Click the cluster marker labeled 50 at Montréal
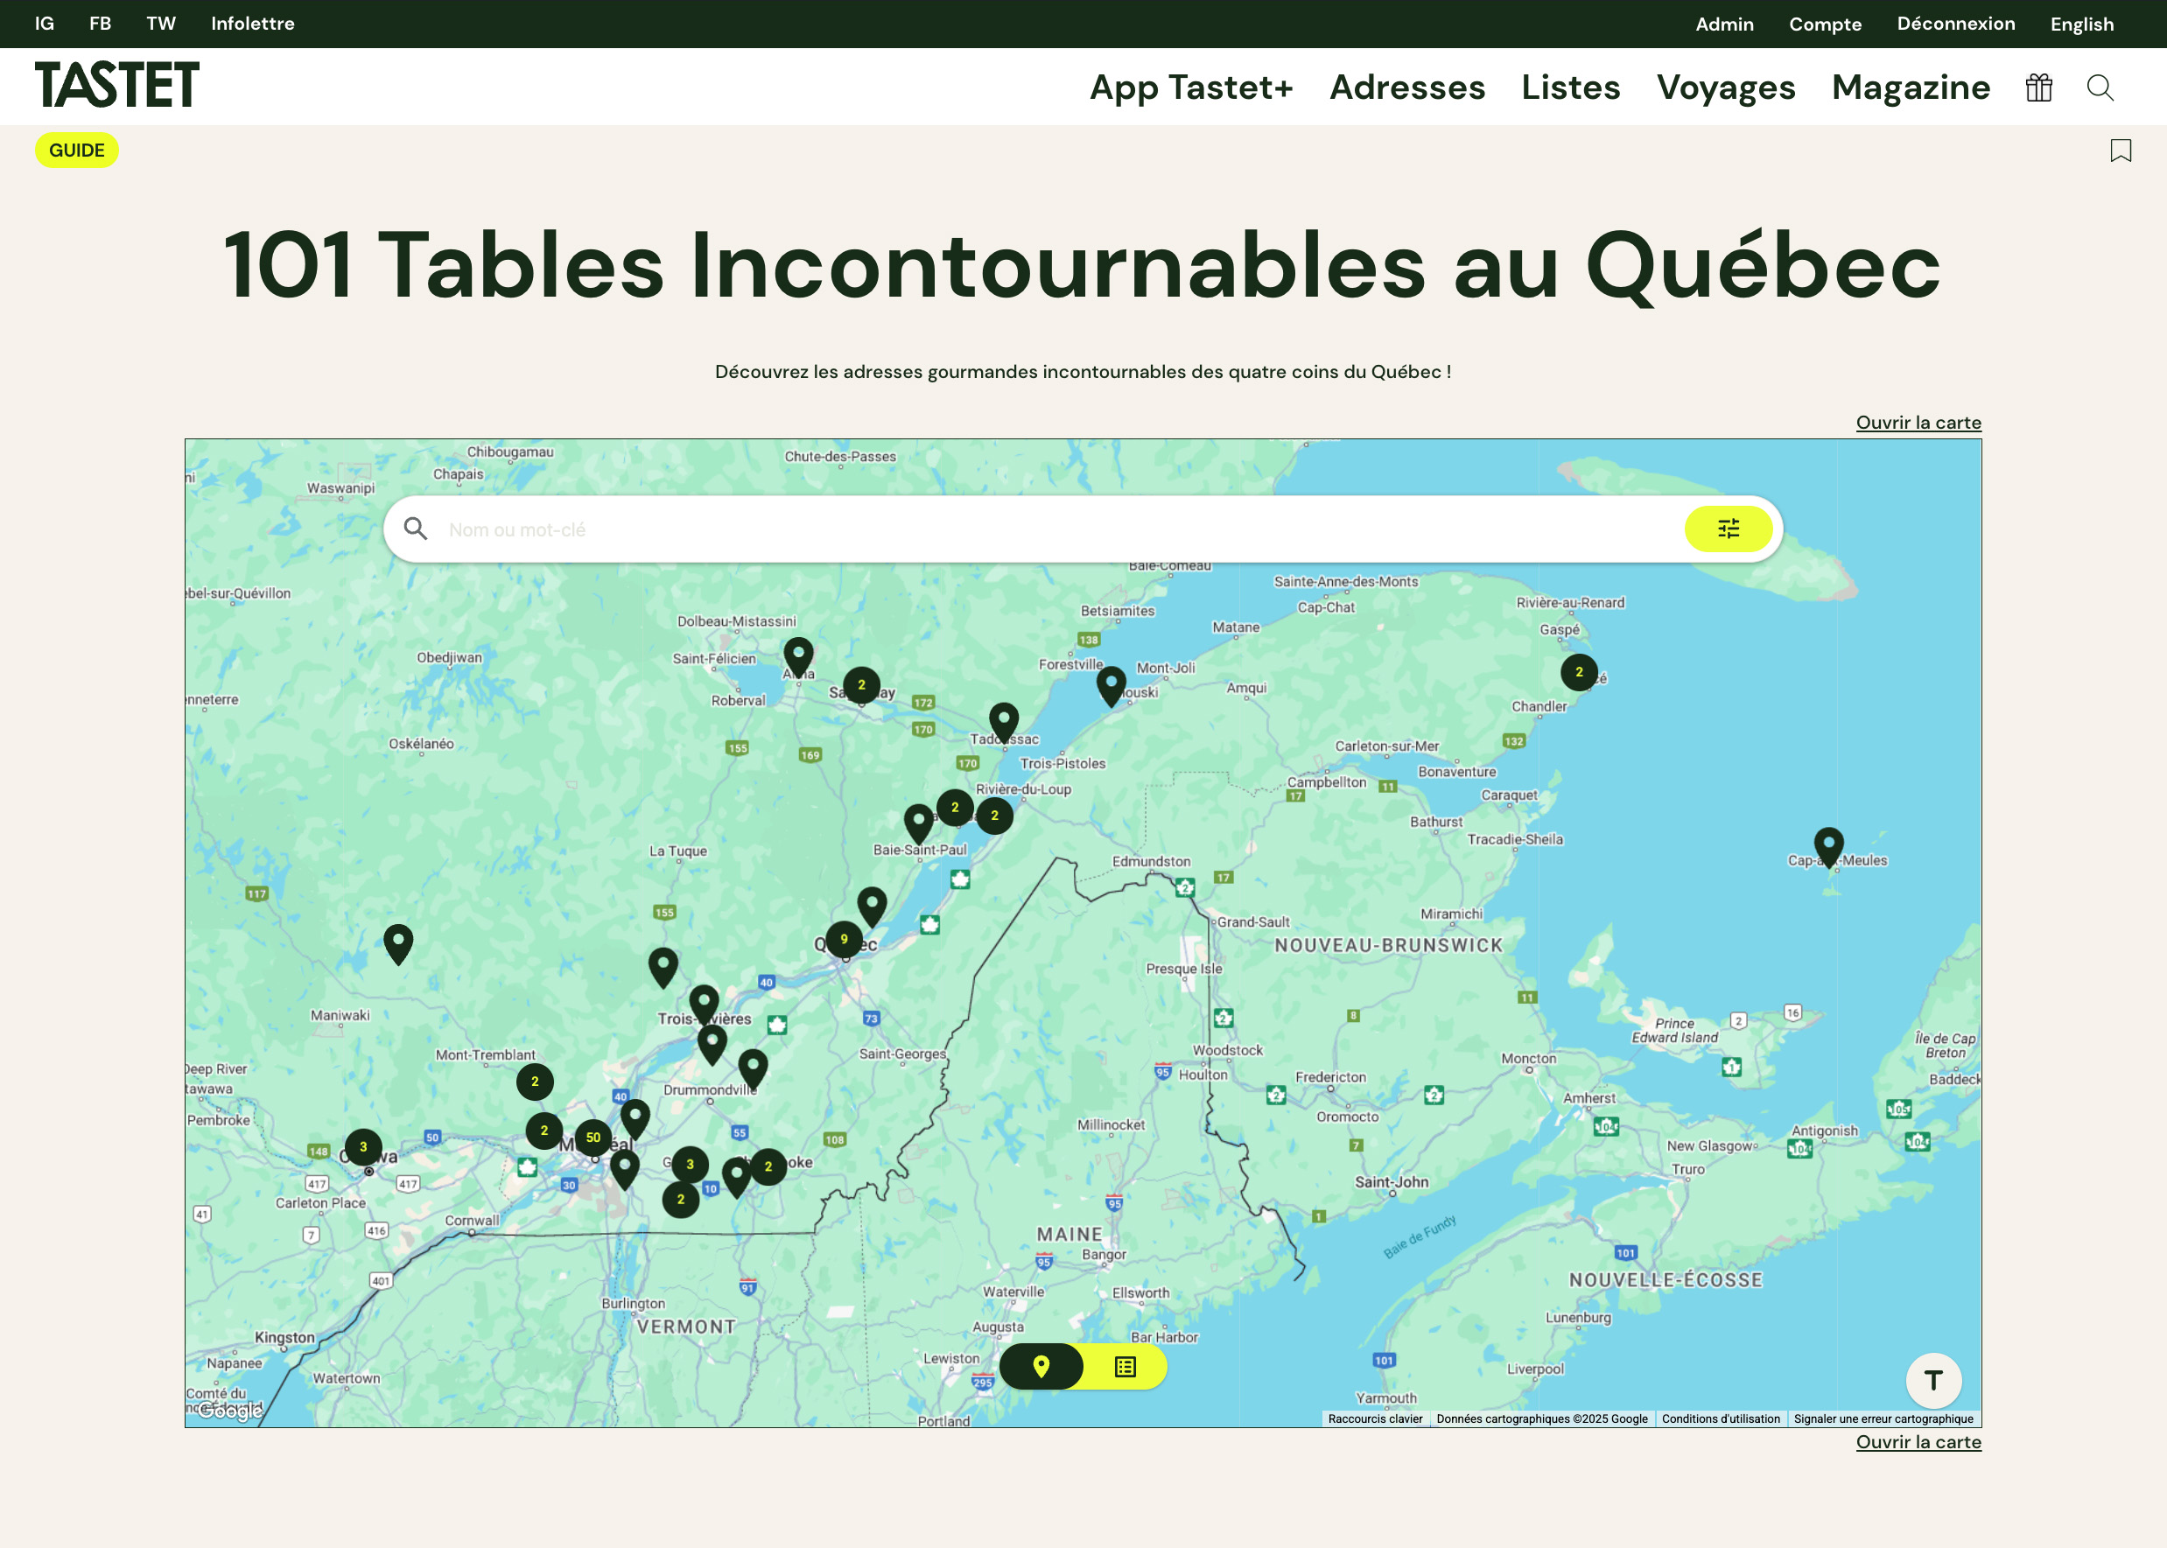 click(x=593, y=1138)
